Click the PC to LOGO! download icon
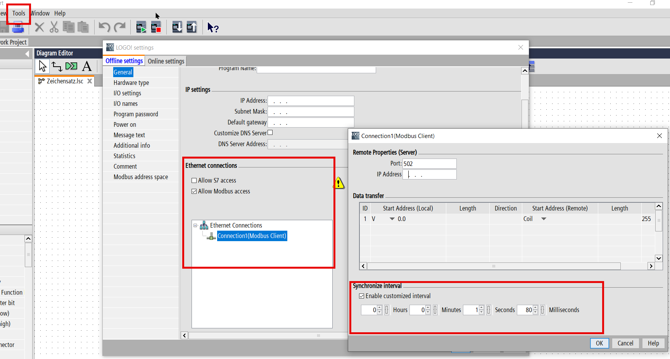 pos(177,28)
